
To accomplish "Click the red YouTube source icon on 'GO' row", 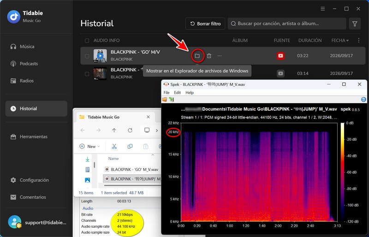I will click(x=280, y=56).
